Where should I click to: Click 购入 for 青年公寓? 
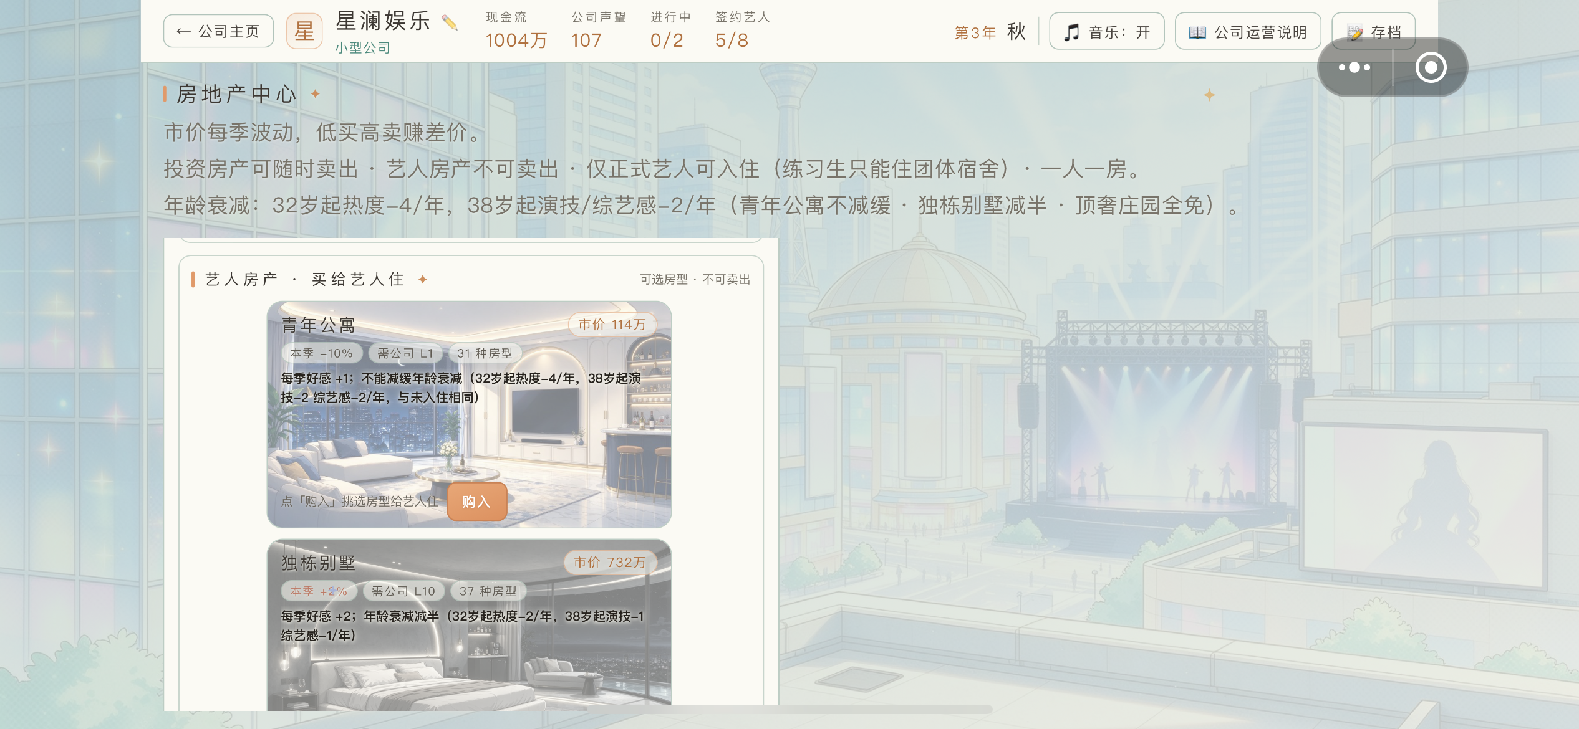[x=476, y=502]
